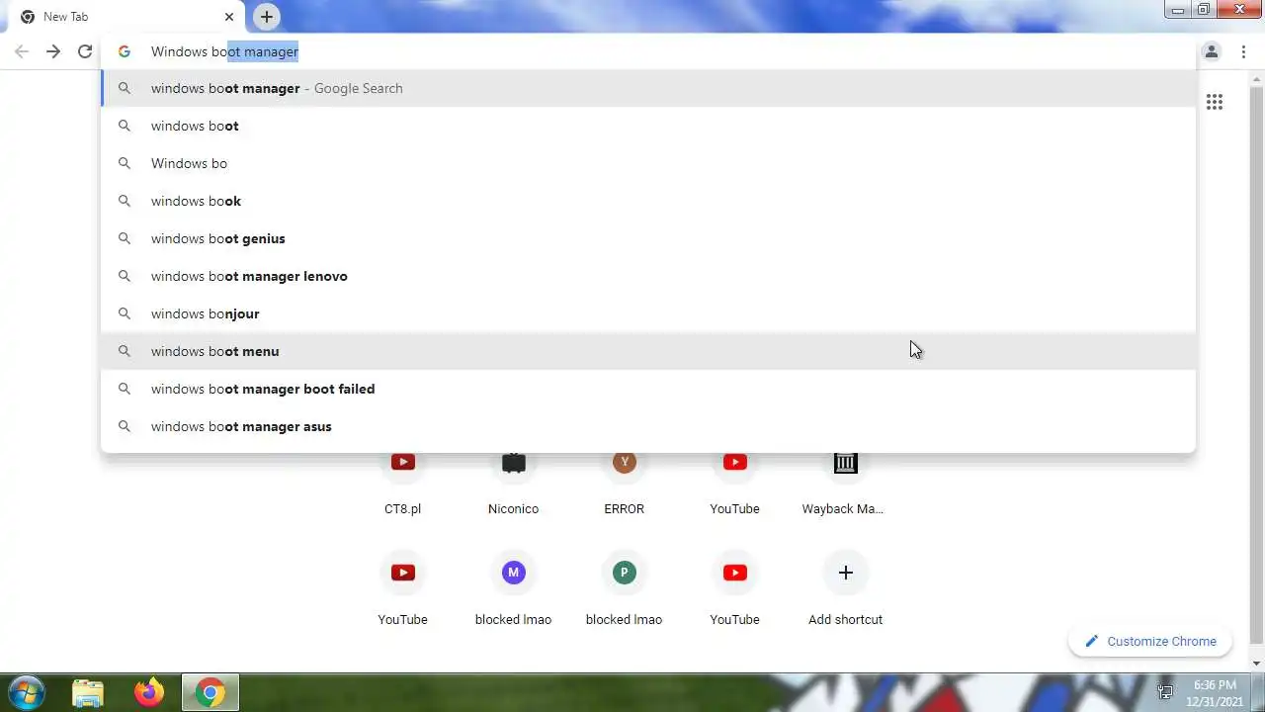Screen dimensions: 1265x712
Task: Choose suggestion "windows boot manager lenovo"
Action: point(648,276)
